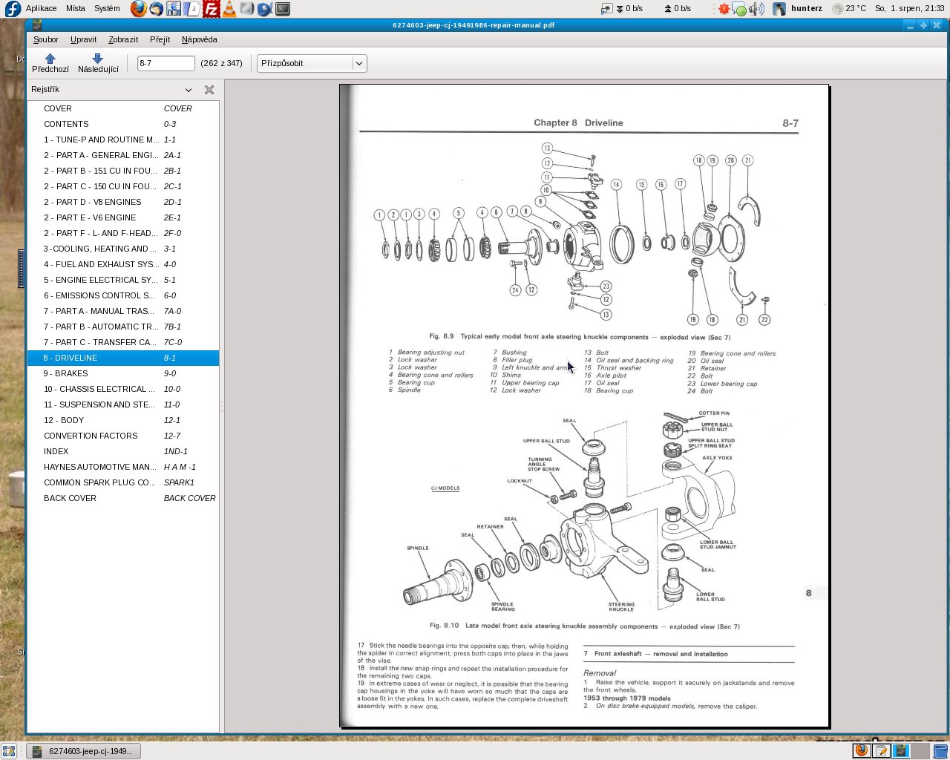Select CONVERTION FACTORS entry
Screen dimensions: 950x760
123,436
